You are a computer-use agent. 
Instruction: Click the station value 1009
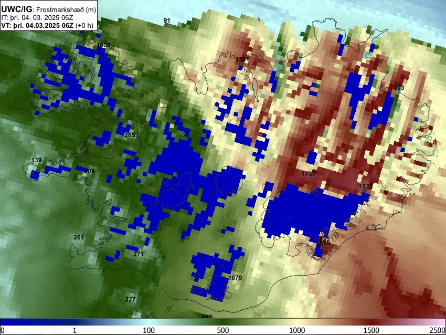tap(103, 45)
